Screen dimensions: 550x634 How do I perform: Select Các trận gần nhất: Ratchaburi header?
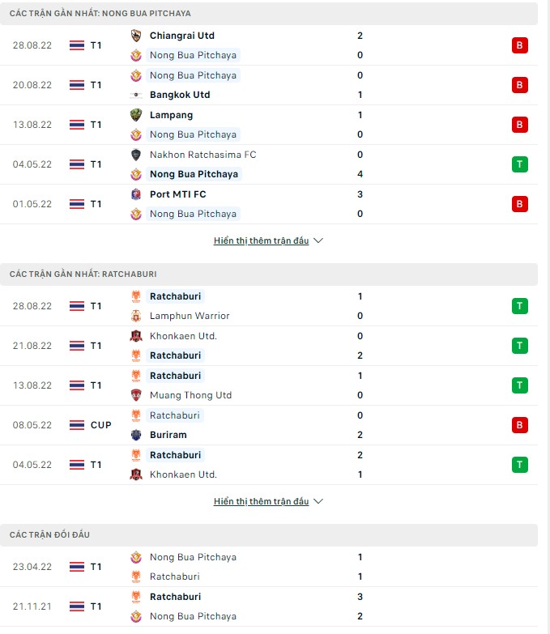pyautogui.click(x=89, y=274)
